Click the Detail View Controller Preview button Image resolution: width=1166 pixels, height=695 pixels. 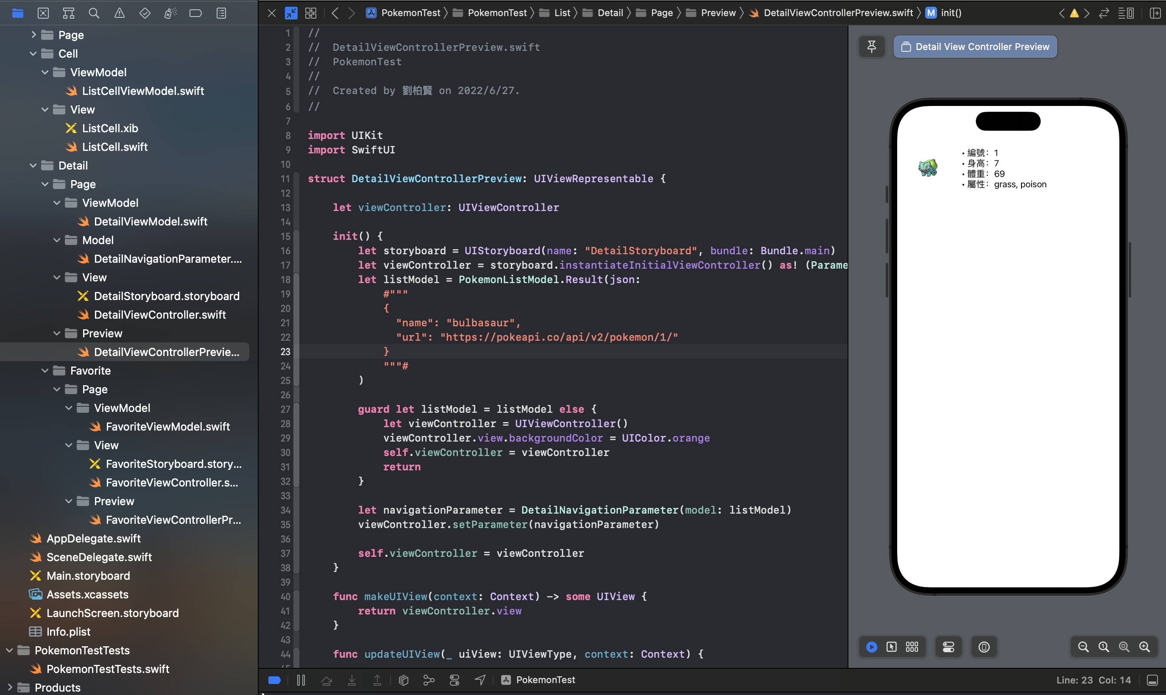(974, 46)
